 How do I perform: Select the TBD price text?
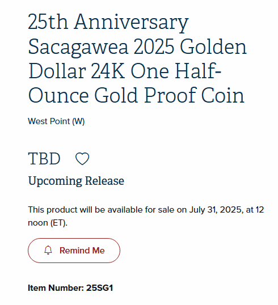[44, 159]
